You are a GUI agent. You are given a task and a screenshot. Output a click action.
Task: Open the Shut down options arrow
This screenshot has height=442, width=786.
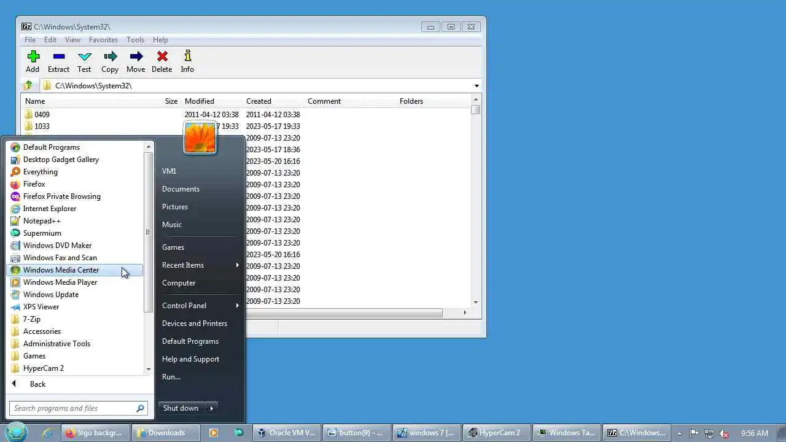[211, 408]
